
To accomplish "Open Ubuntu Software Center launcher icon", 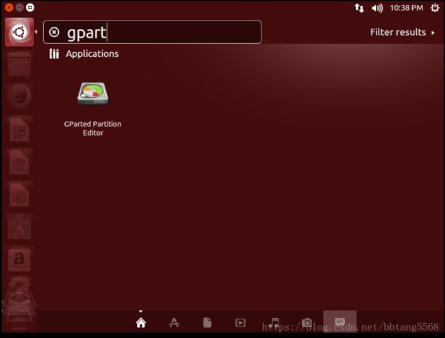I will pyautogui.click(x=19, y=227).
